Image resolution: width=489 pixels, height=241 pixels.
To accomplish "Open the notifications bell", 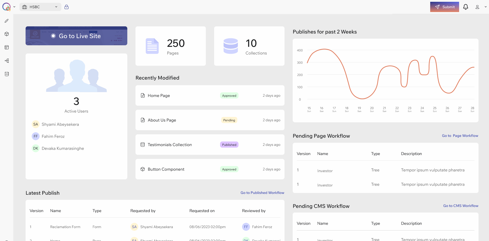I will [465, 7].
